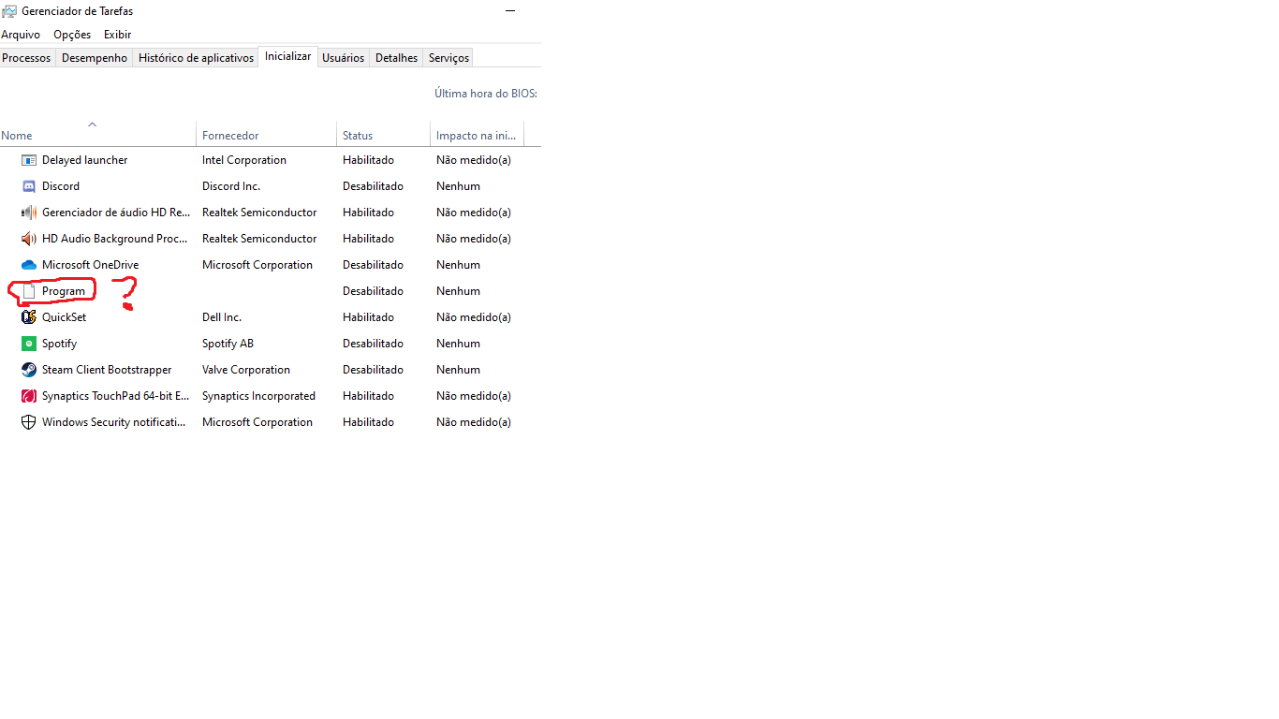1279x719 pixels.
Task: Select the Microsoft OneDrive entry name
Action: [x=90, y=265]
